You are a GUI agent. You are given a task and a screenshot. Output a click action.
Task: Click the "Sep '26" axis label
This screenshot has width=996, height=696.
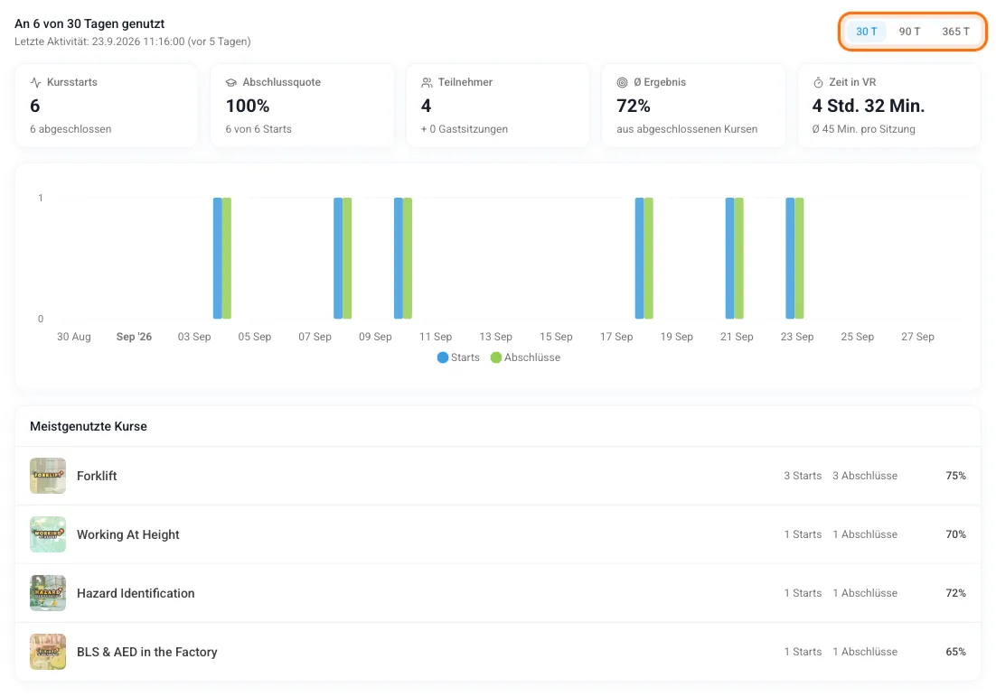pos(134,337)
